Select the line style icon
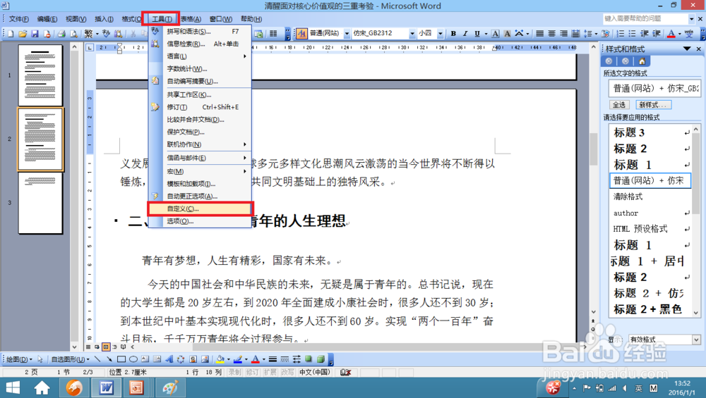706x398 pixels. click(x=273, y=359)
